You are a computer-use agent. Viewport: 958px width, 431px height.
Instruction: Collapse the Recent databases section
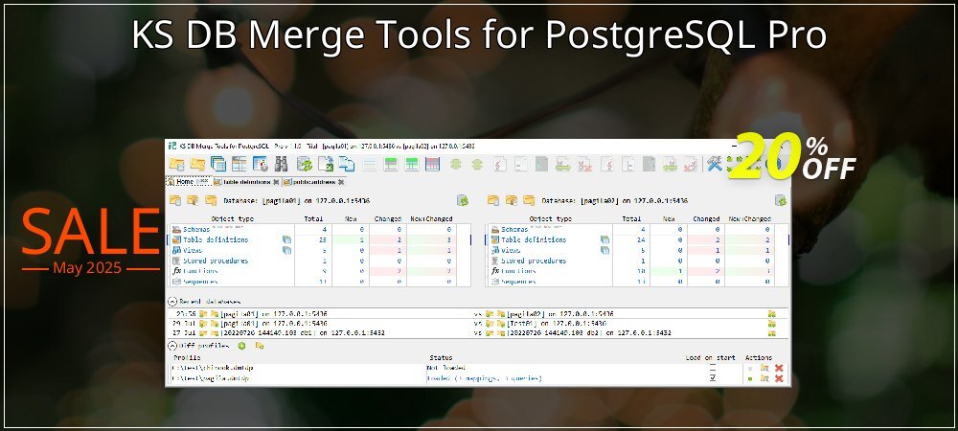point(172,302)
